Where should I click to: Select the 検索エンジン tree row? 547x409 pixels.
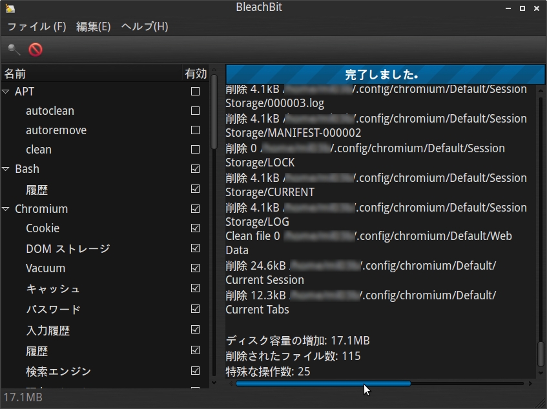[x=105, y=372]
